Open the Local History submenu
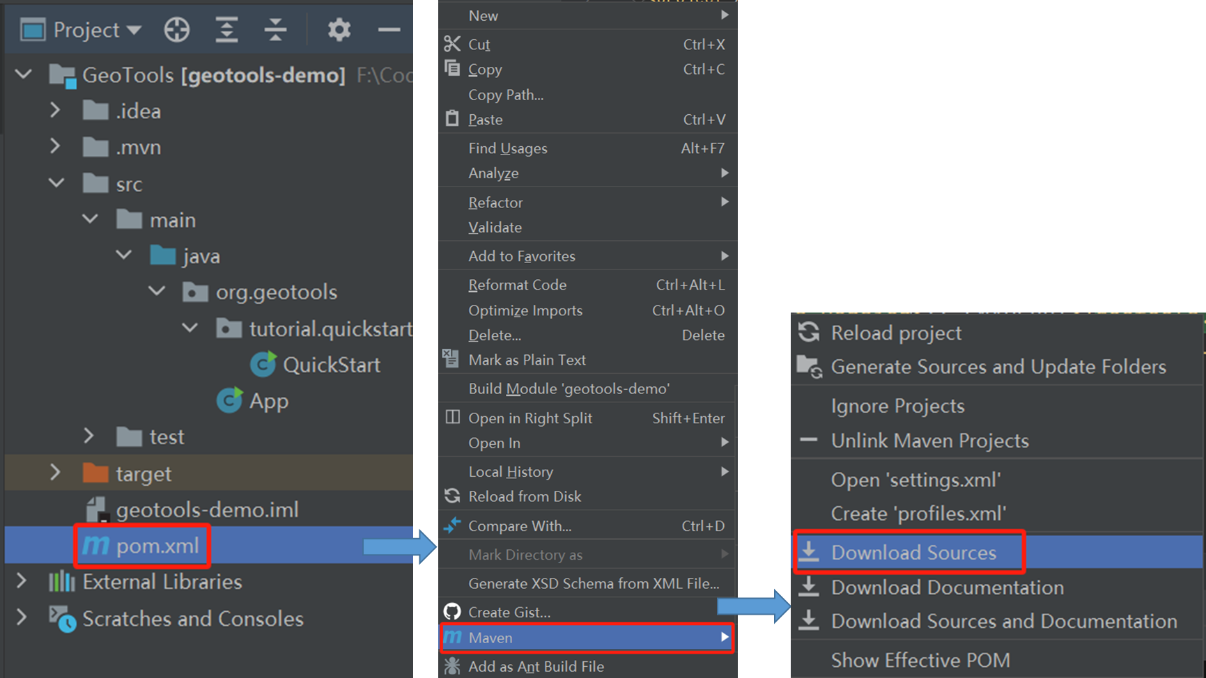 588,472
